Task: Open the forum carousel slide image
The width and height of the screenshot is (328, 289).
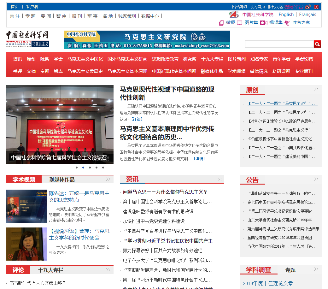Action: [x=60, y=124]
